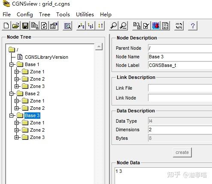
Task: Click the unit conversion m-ft icon
Action: tap(179, 26)
